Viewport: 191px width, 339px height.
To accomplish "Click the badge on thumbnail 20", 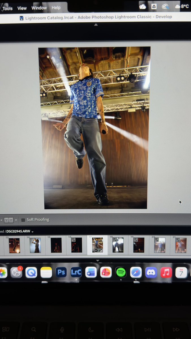I will coord(156,240).
